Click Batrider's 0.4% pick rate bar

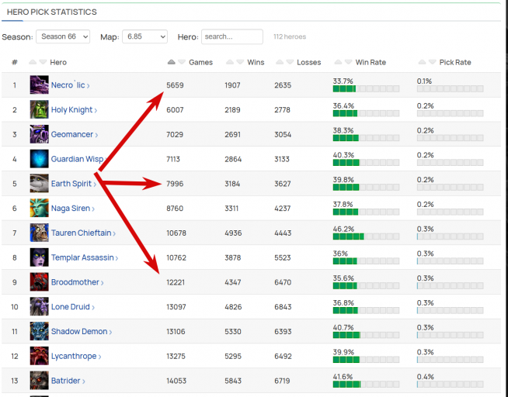(450, 385)
